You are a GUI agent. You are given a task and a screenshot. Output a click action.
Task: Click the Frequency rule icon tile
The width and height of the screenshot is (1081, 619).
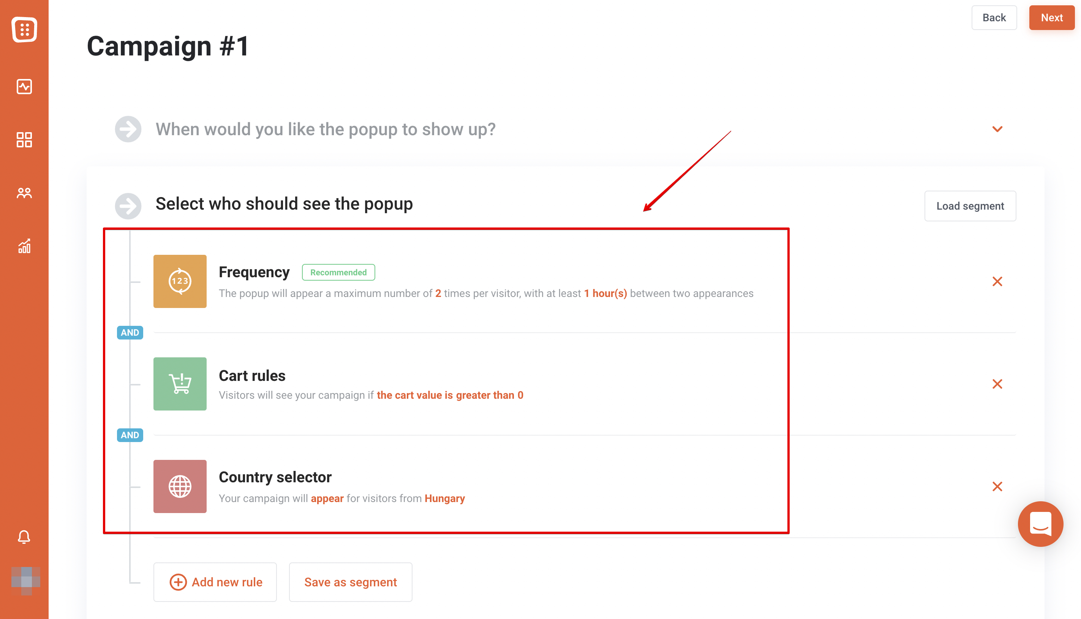tap(180, 281)
